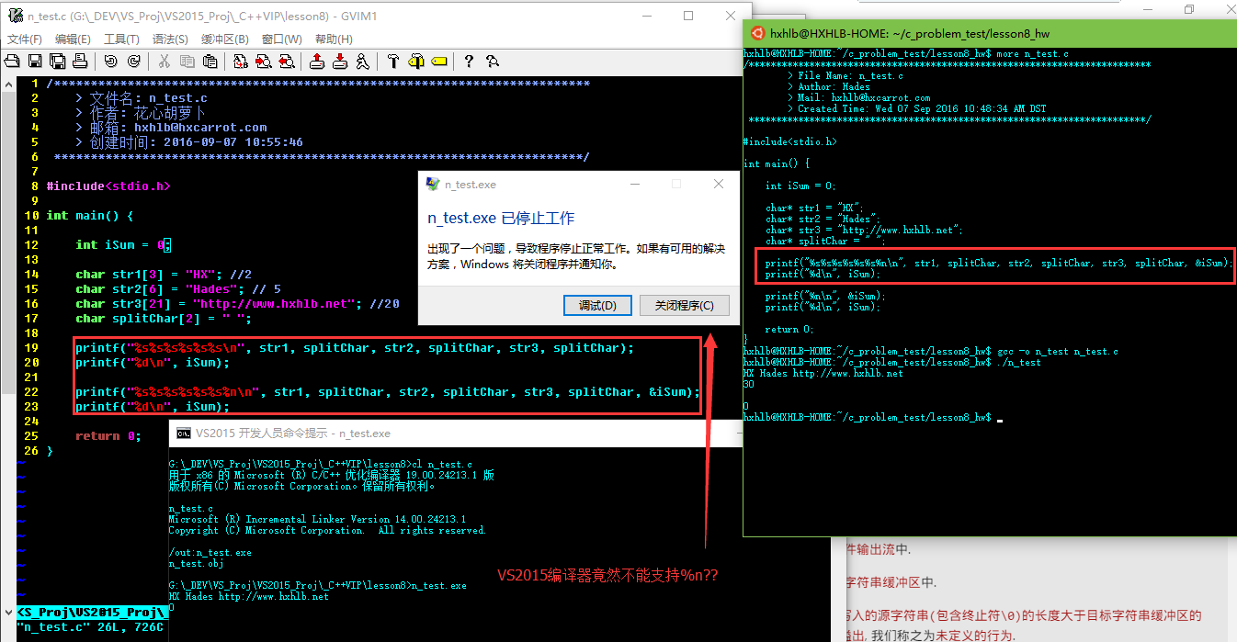This screenshot has width=1237, height=642.
Task: Load a session using toolbar icon
Action: (x=317, y=62)
